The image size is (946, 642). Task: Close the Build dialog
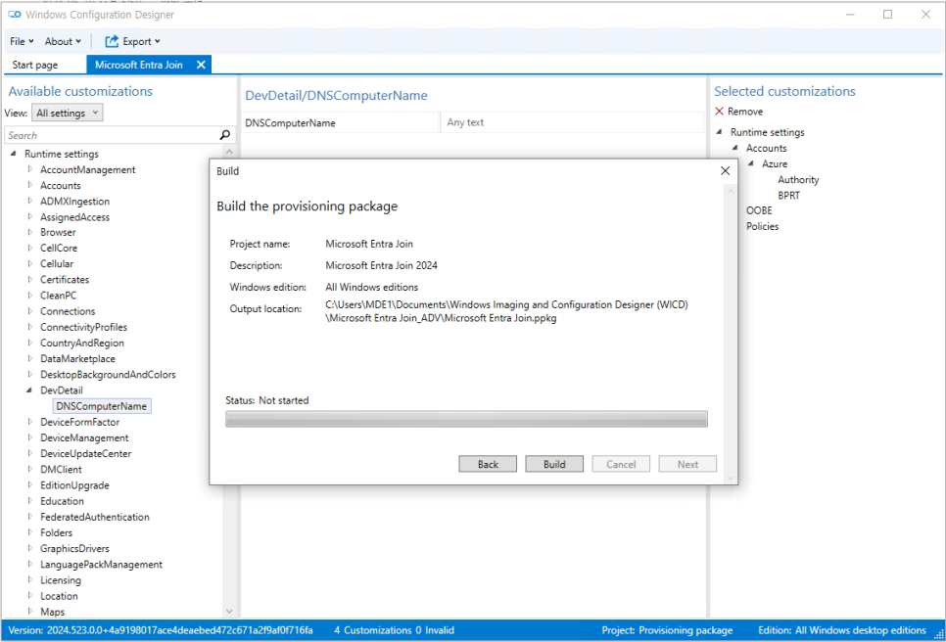(726, 171)
